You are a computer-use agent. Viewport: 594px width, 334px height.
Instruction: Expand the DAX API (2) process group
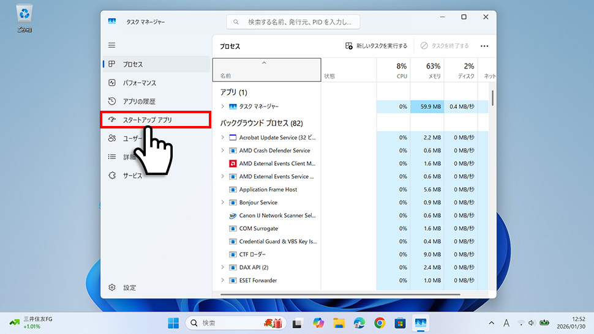(222, 267)
